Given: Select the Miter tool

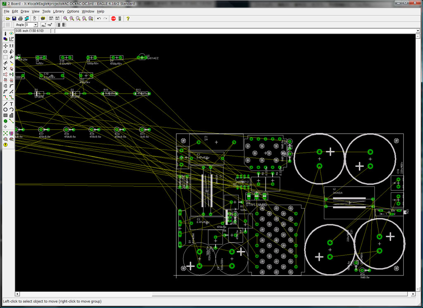Looking at the screenshot, I should [11, 86].
